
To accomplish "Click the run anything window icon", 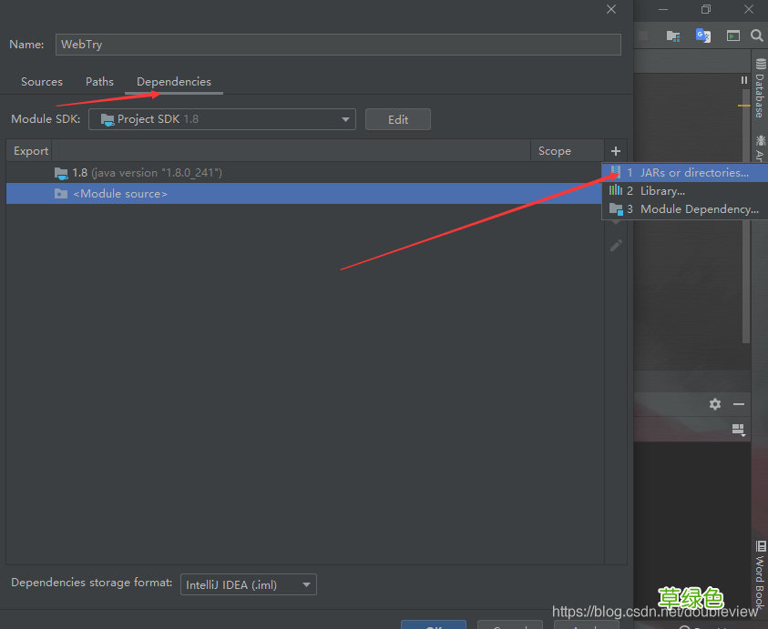I will 732,36.
